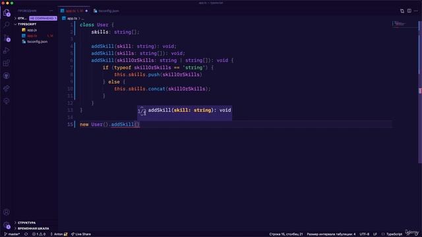The image size is (422, 237).
Task: Click the '} else {' code line
Action: tap(114, 82)
